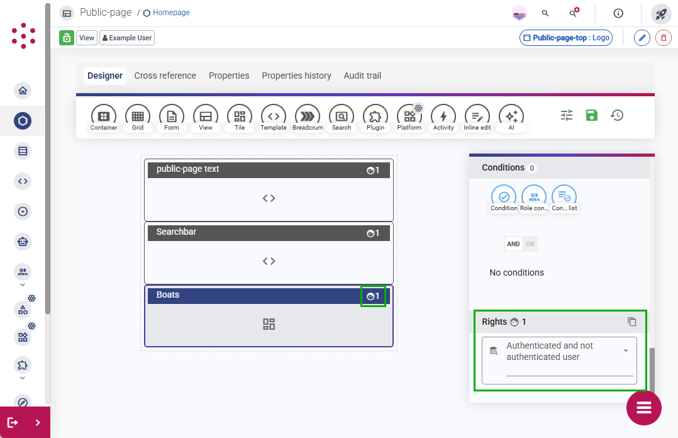
Task: Copy the rights with the copy icon
Action: 631,322
